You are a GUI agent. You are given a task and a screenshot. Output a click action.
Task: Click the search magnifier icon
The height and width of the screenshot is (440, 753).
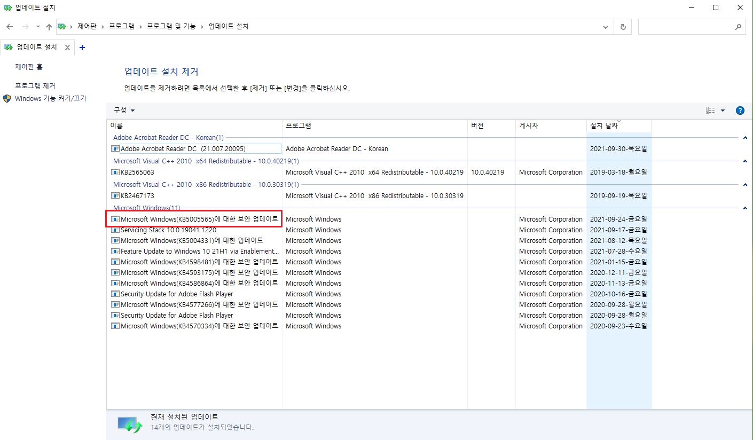(739, 27)
